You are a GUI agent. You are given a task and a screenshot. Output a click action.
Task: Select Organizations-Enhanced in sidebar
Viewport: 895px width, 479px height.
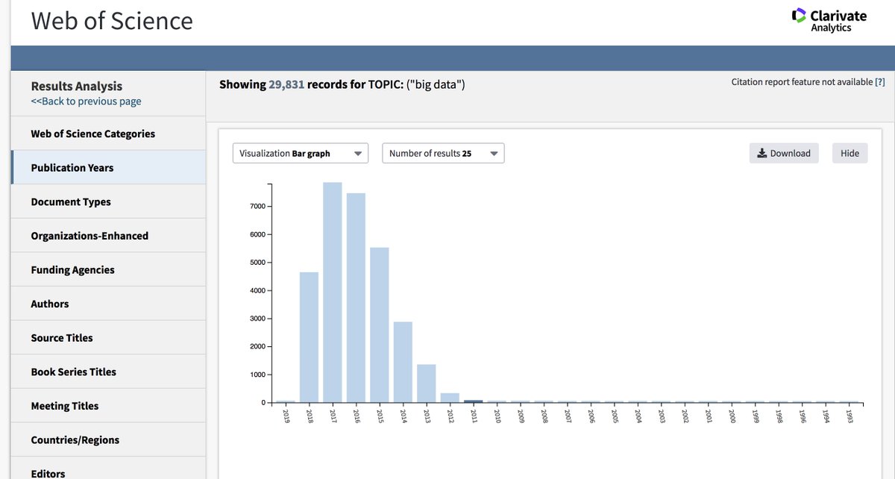[x=108, y=236]
